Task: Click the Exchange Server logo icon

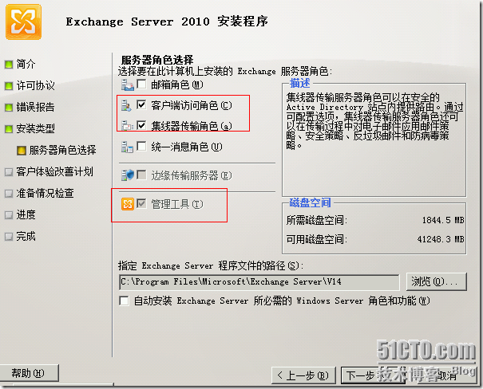Action: tap(23, 22)
